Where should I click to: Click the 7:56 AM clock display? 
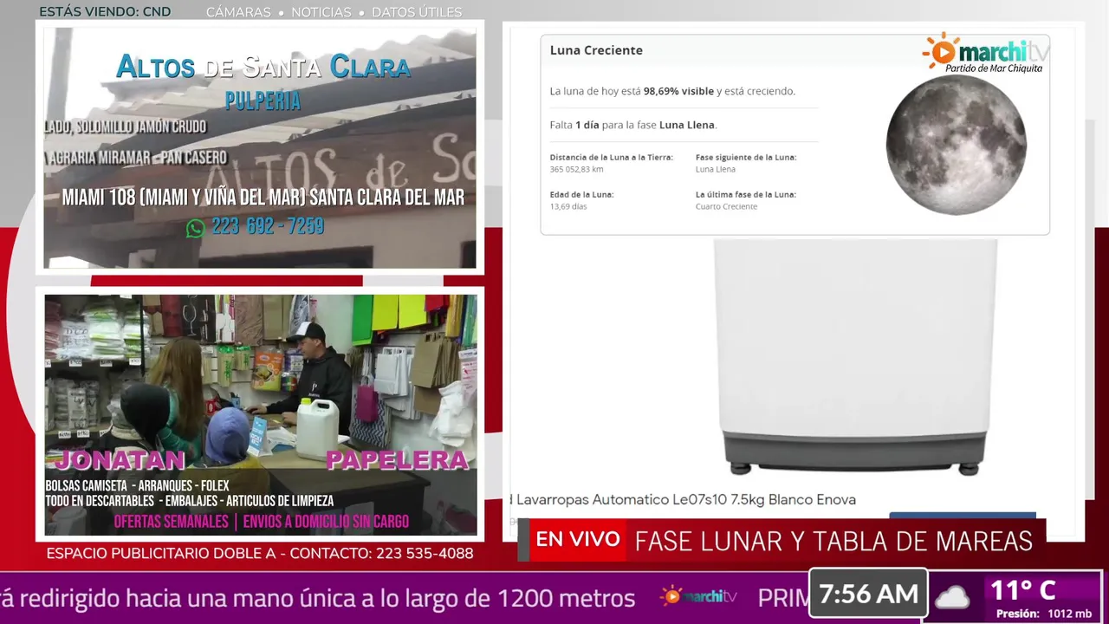coord(868,595)
